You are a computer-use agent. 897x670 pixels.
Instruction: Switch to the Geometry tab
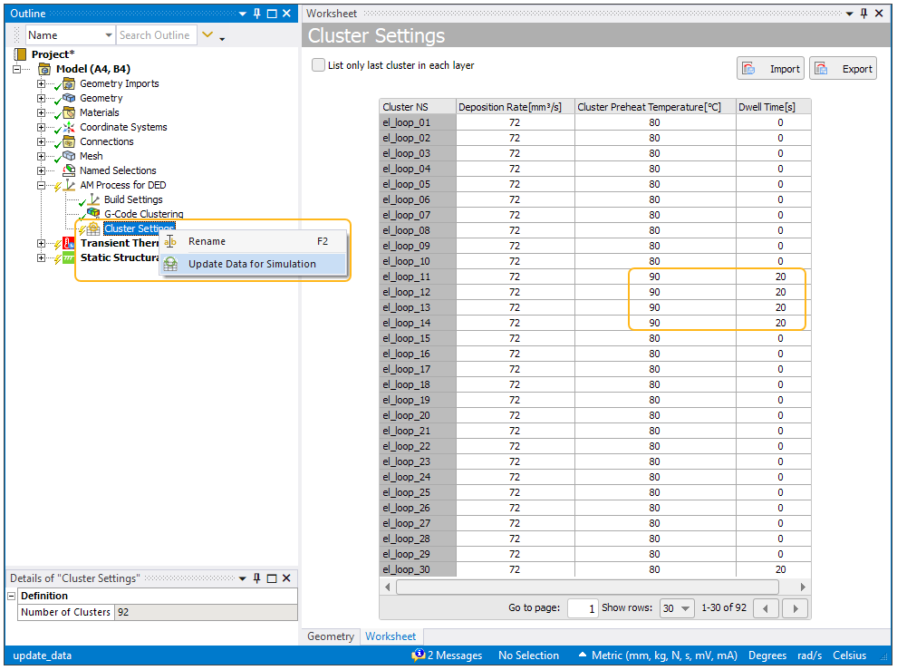pyautogui.click(x=331, y=636)
